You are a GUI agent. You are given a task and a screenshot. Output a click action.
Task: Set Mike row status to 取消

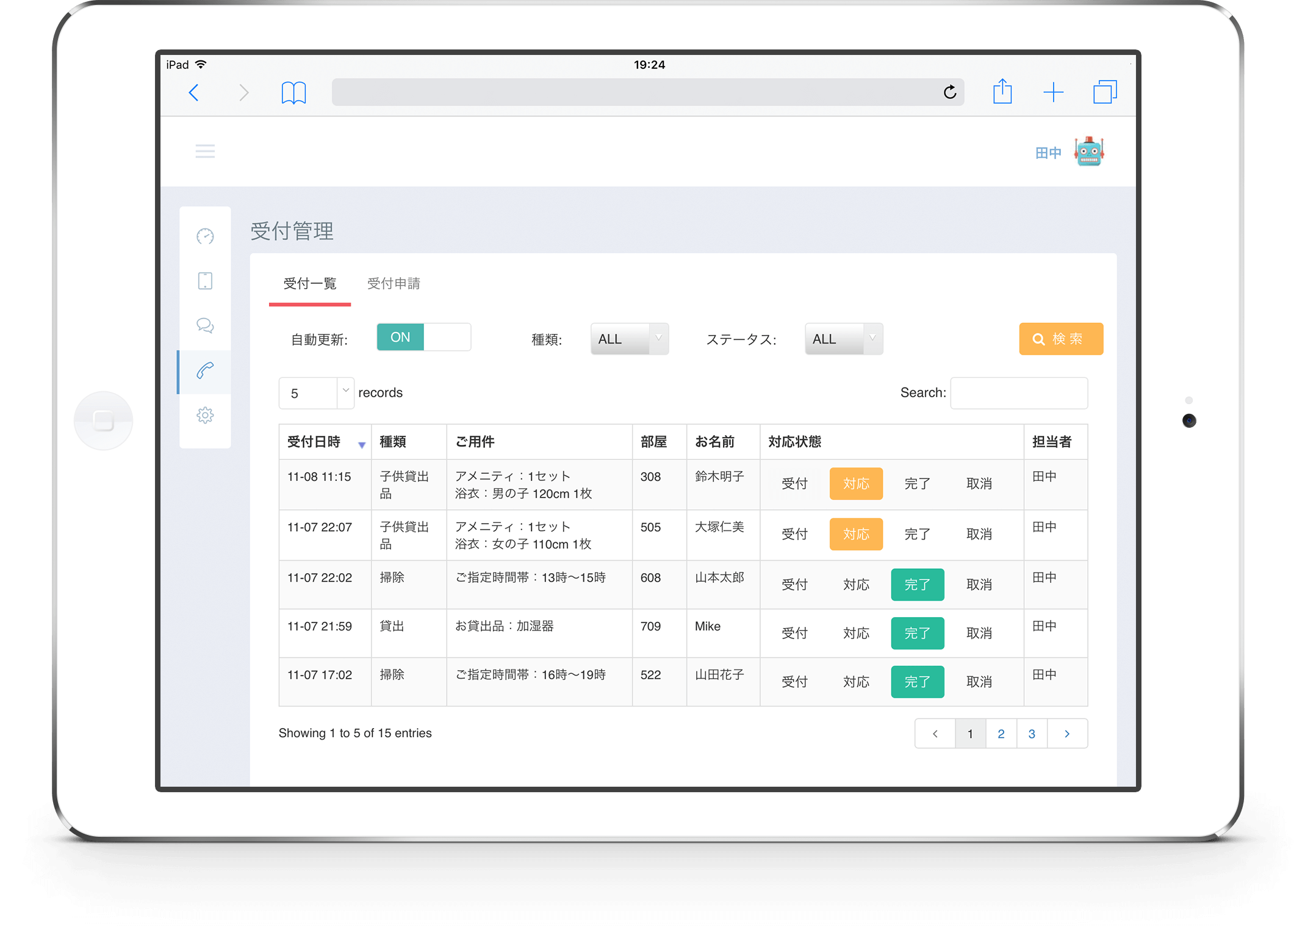[x=979, y=634]
